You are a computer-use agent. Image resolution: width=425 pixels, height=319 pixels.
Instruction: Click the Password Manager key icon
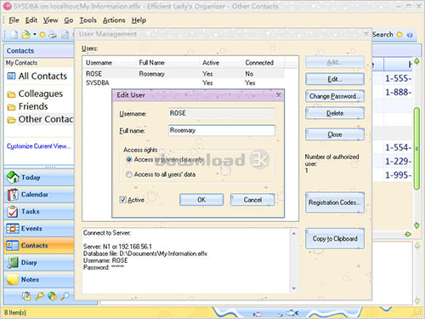coord(39,296)
